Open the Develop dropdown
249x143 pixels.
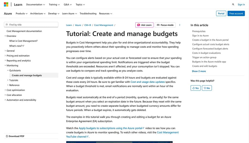54,13
